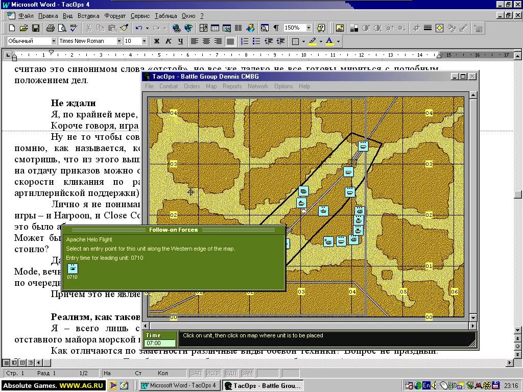
Task: Click Office Assistant help icon
Action: coord(321,28)
